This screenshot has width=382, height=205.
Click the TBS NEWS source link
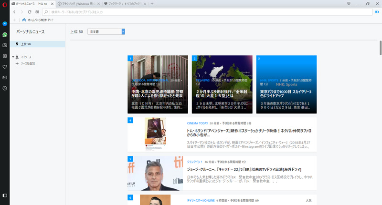point(202,80)
